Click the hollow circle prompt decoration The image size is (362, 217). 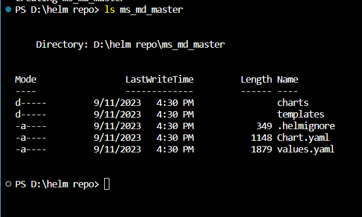8,184
